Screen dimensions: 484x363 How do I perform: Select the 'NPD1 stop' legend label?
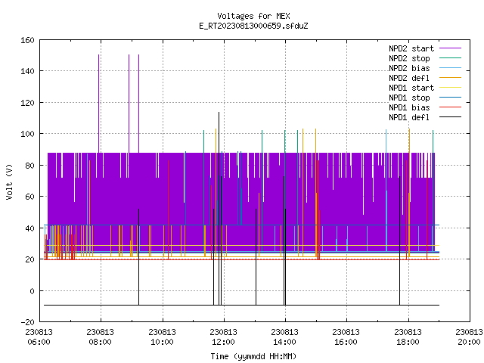[409, 98]
